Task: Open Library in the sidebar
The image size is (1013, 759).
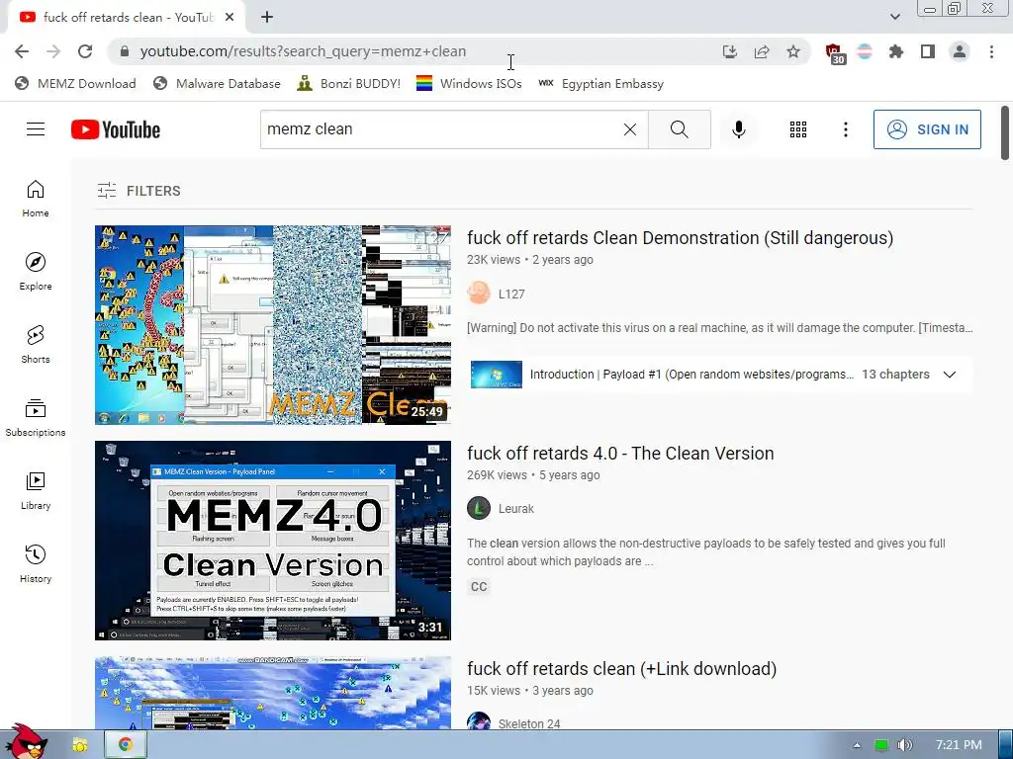Action: coord(36,491)
